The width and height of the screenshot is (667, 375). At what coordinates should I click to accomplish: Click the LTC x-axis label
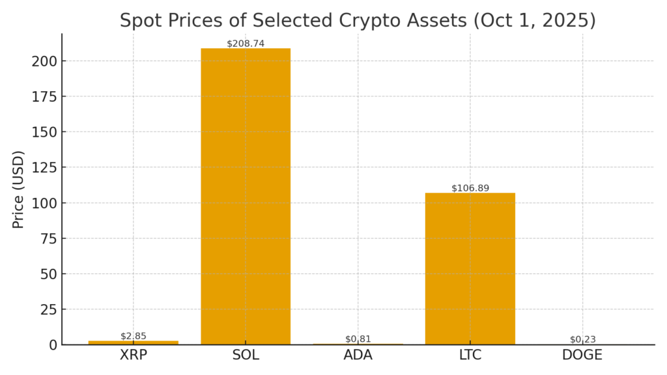coord(470,355)
